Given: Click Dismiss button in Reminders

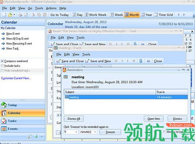Looking at the screenshot, I should pos(178,119).
